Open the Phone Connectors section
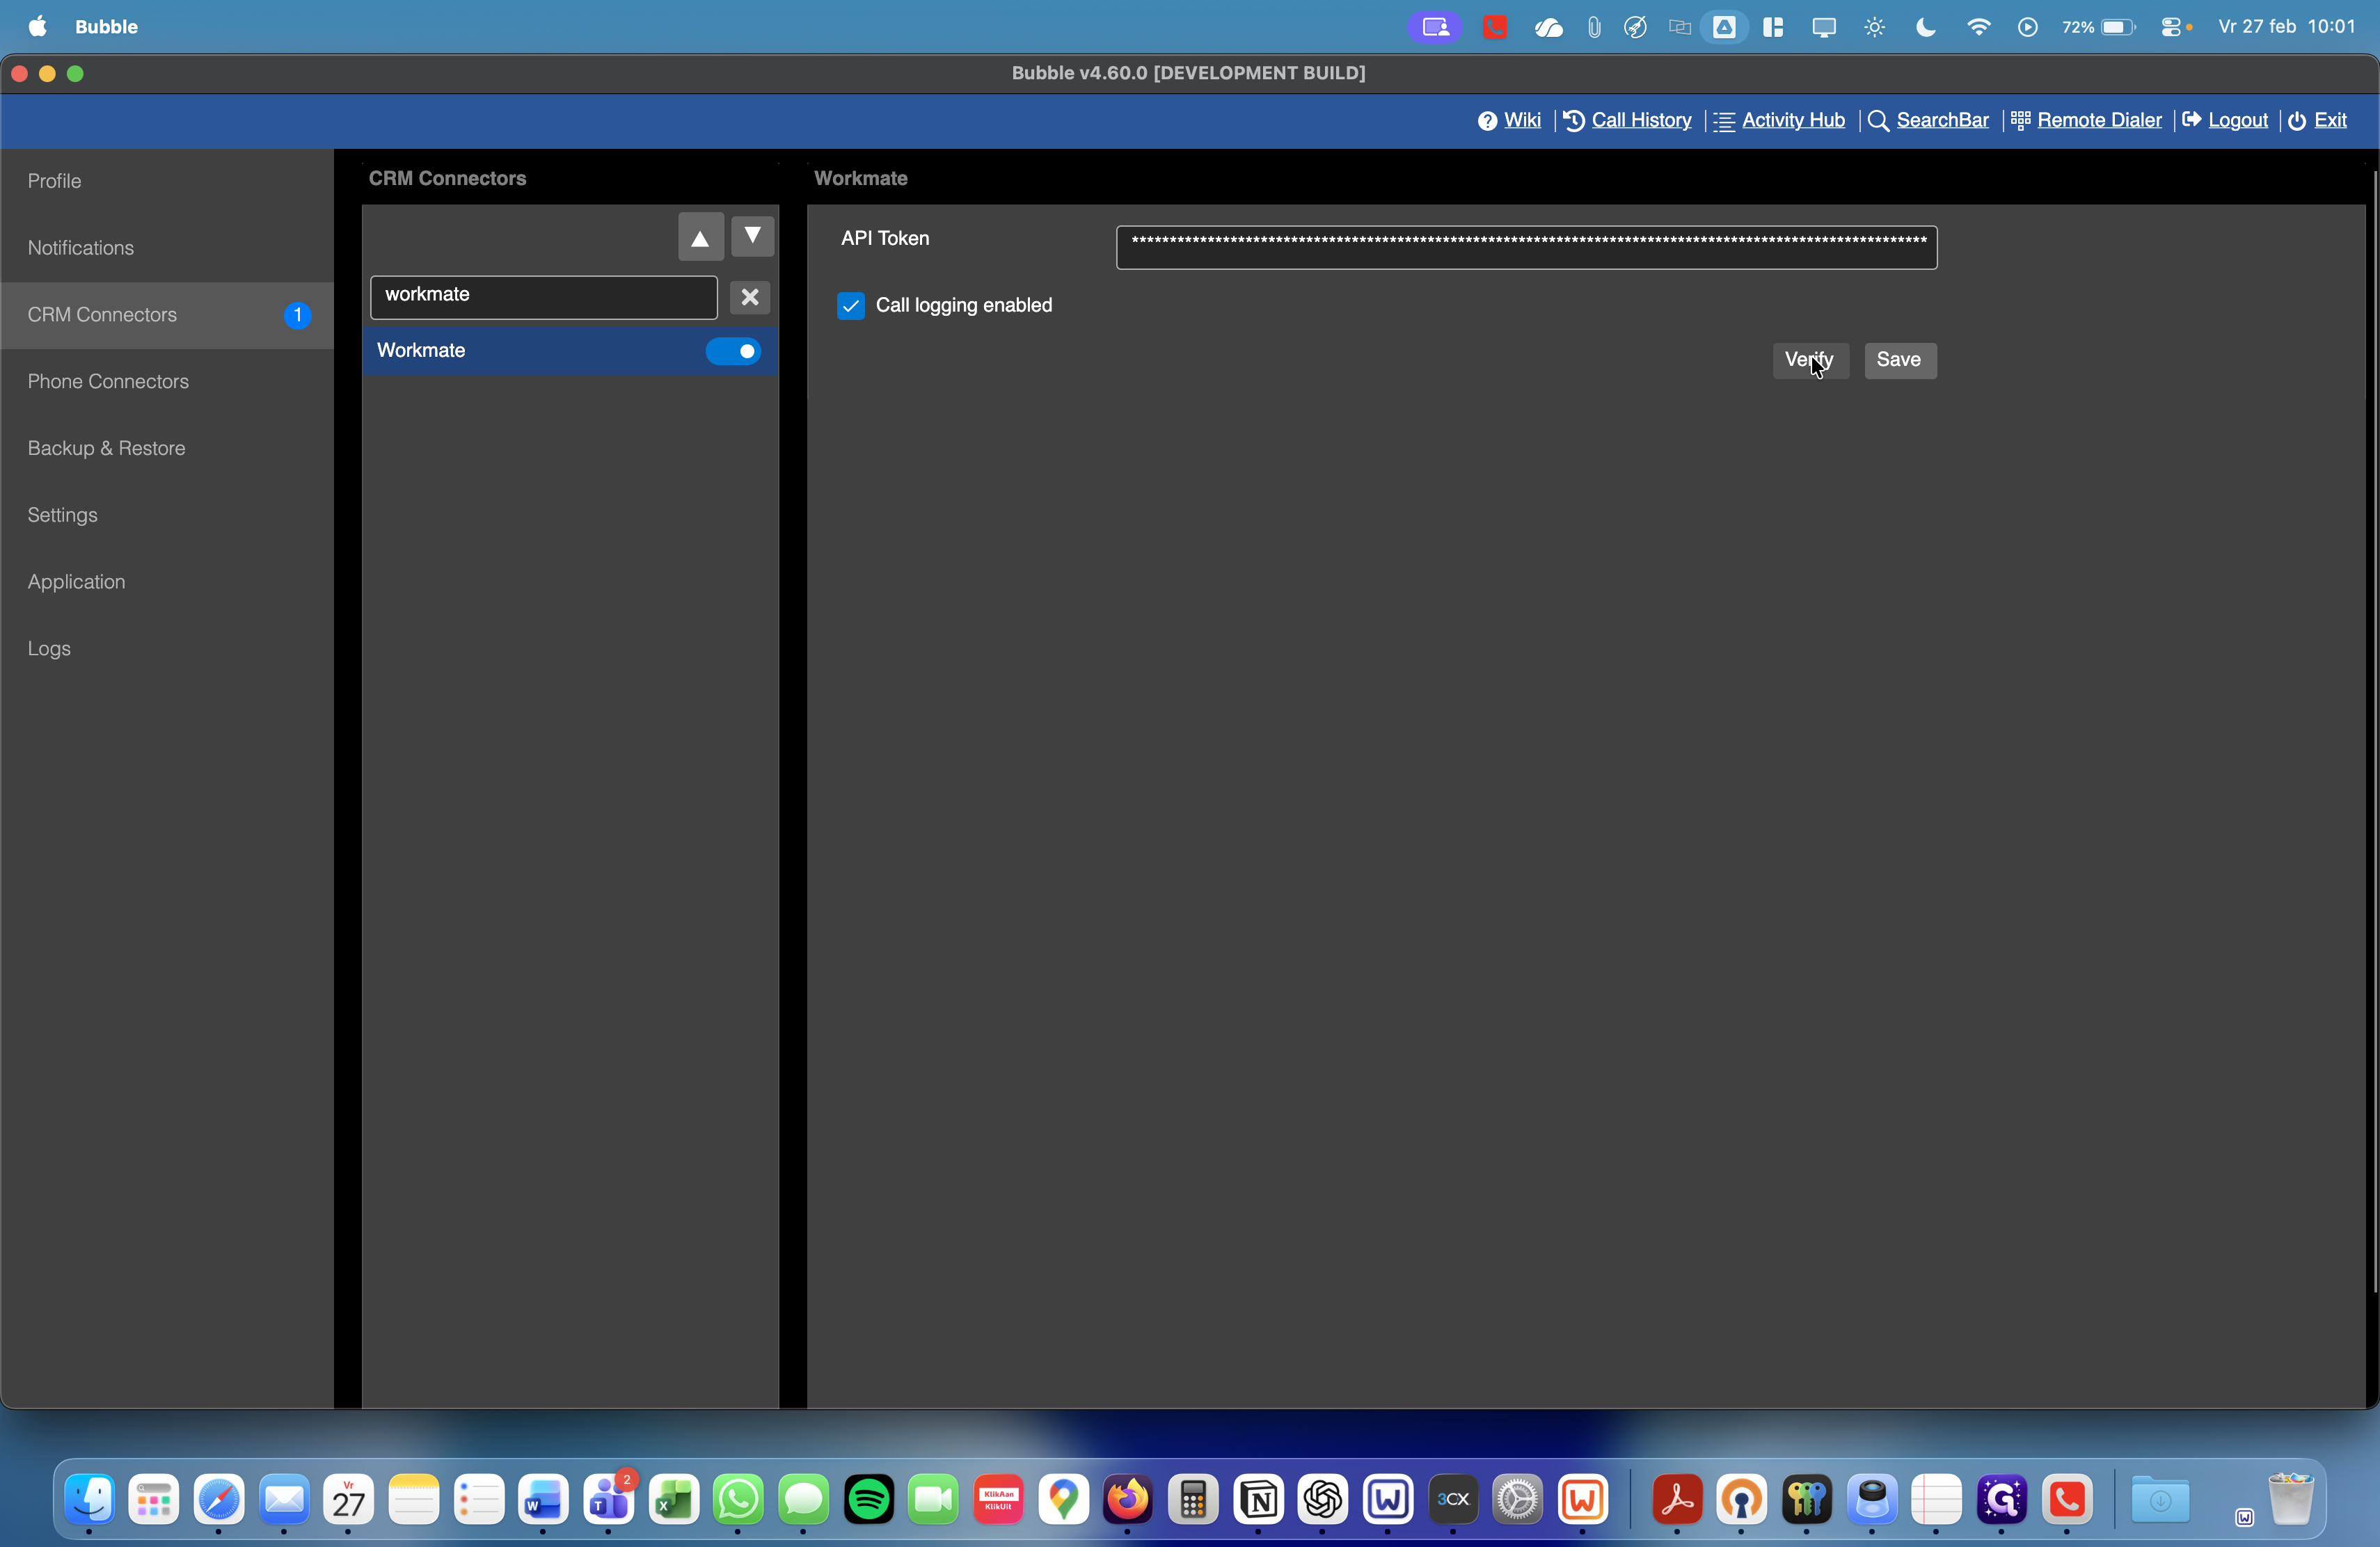The image size is (2380, 1547). [x=108, y=382]
